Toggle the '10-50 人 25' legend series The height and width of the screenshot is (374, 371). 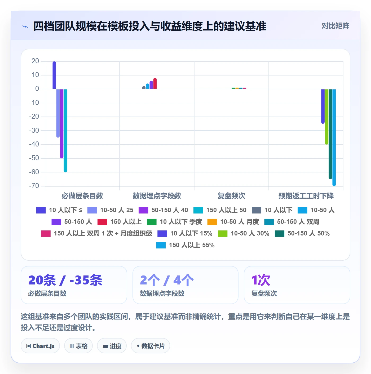coord(110,210)
